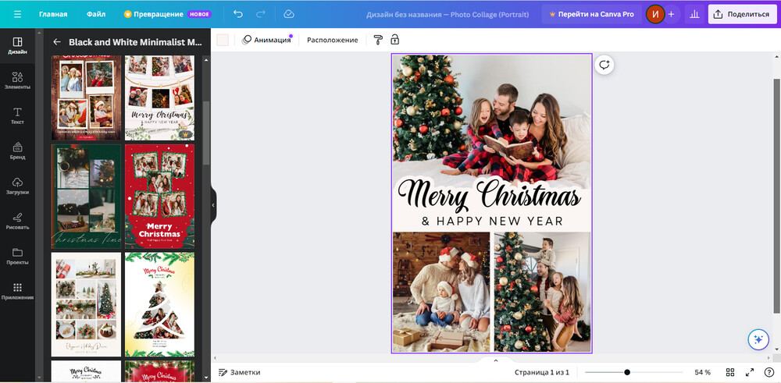The height and width of the screenshot is (383, 781).
Task: Open the File menu
Action: [x=96, y=14]
